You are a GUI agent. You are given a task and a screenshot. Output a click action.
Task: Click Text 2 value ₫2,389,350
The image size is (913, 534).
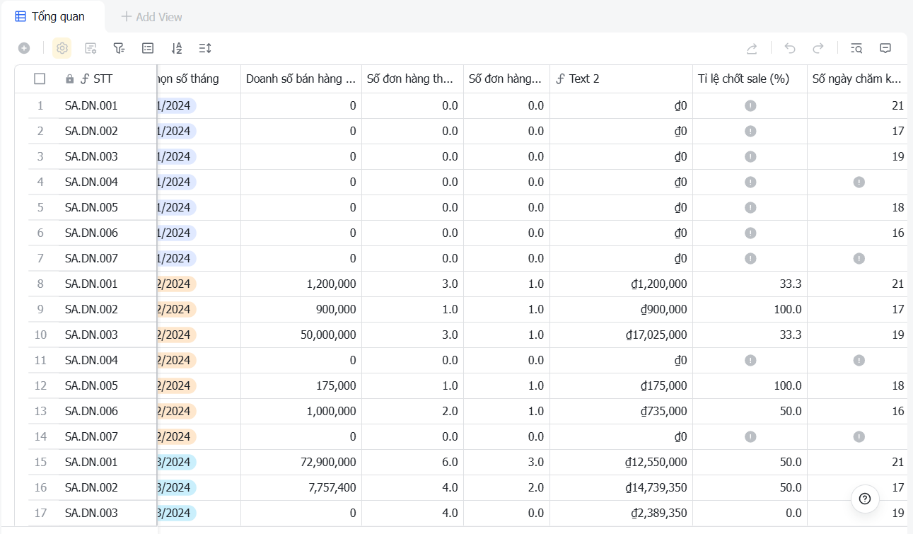tap(659, 513)
